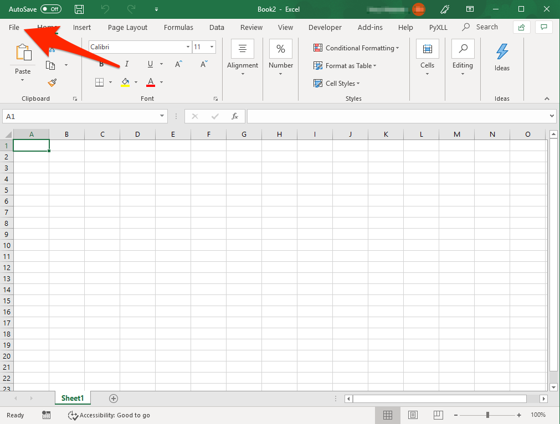This screenshot has width=560, height=424.
Task: Click the Format Painter brush icon
Action: (52, 83)
